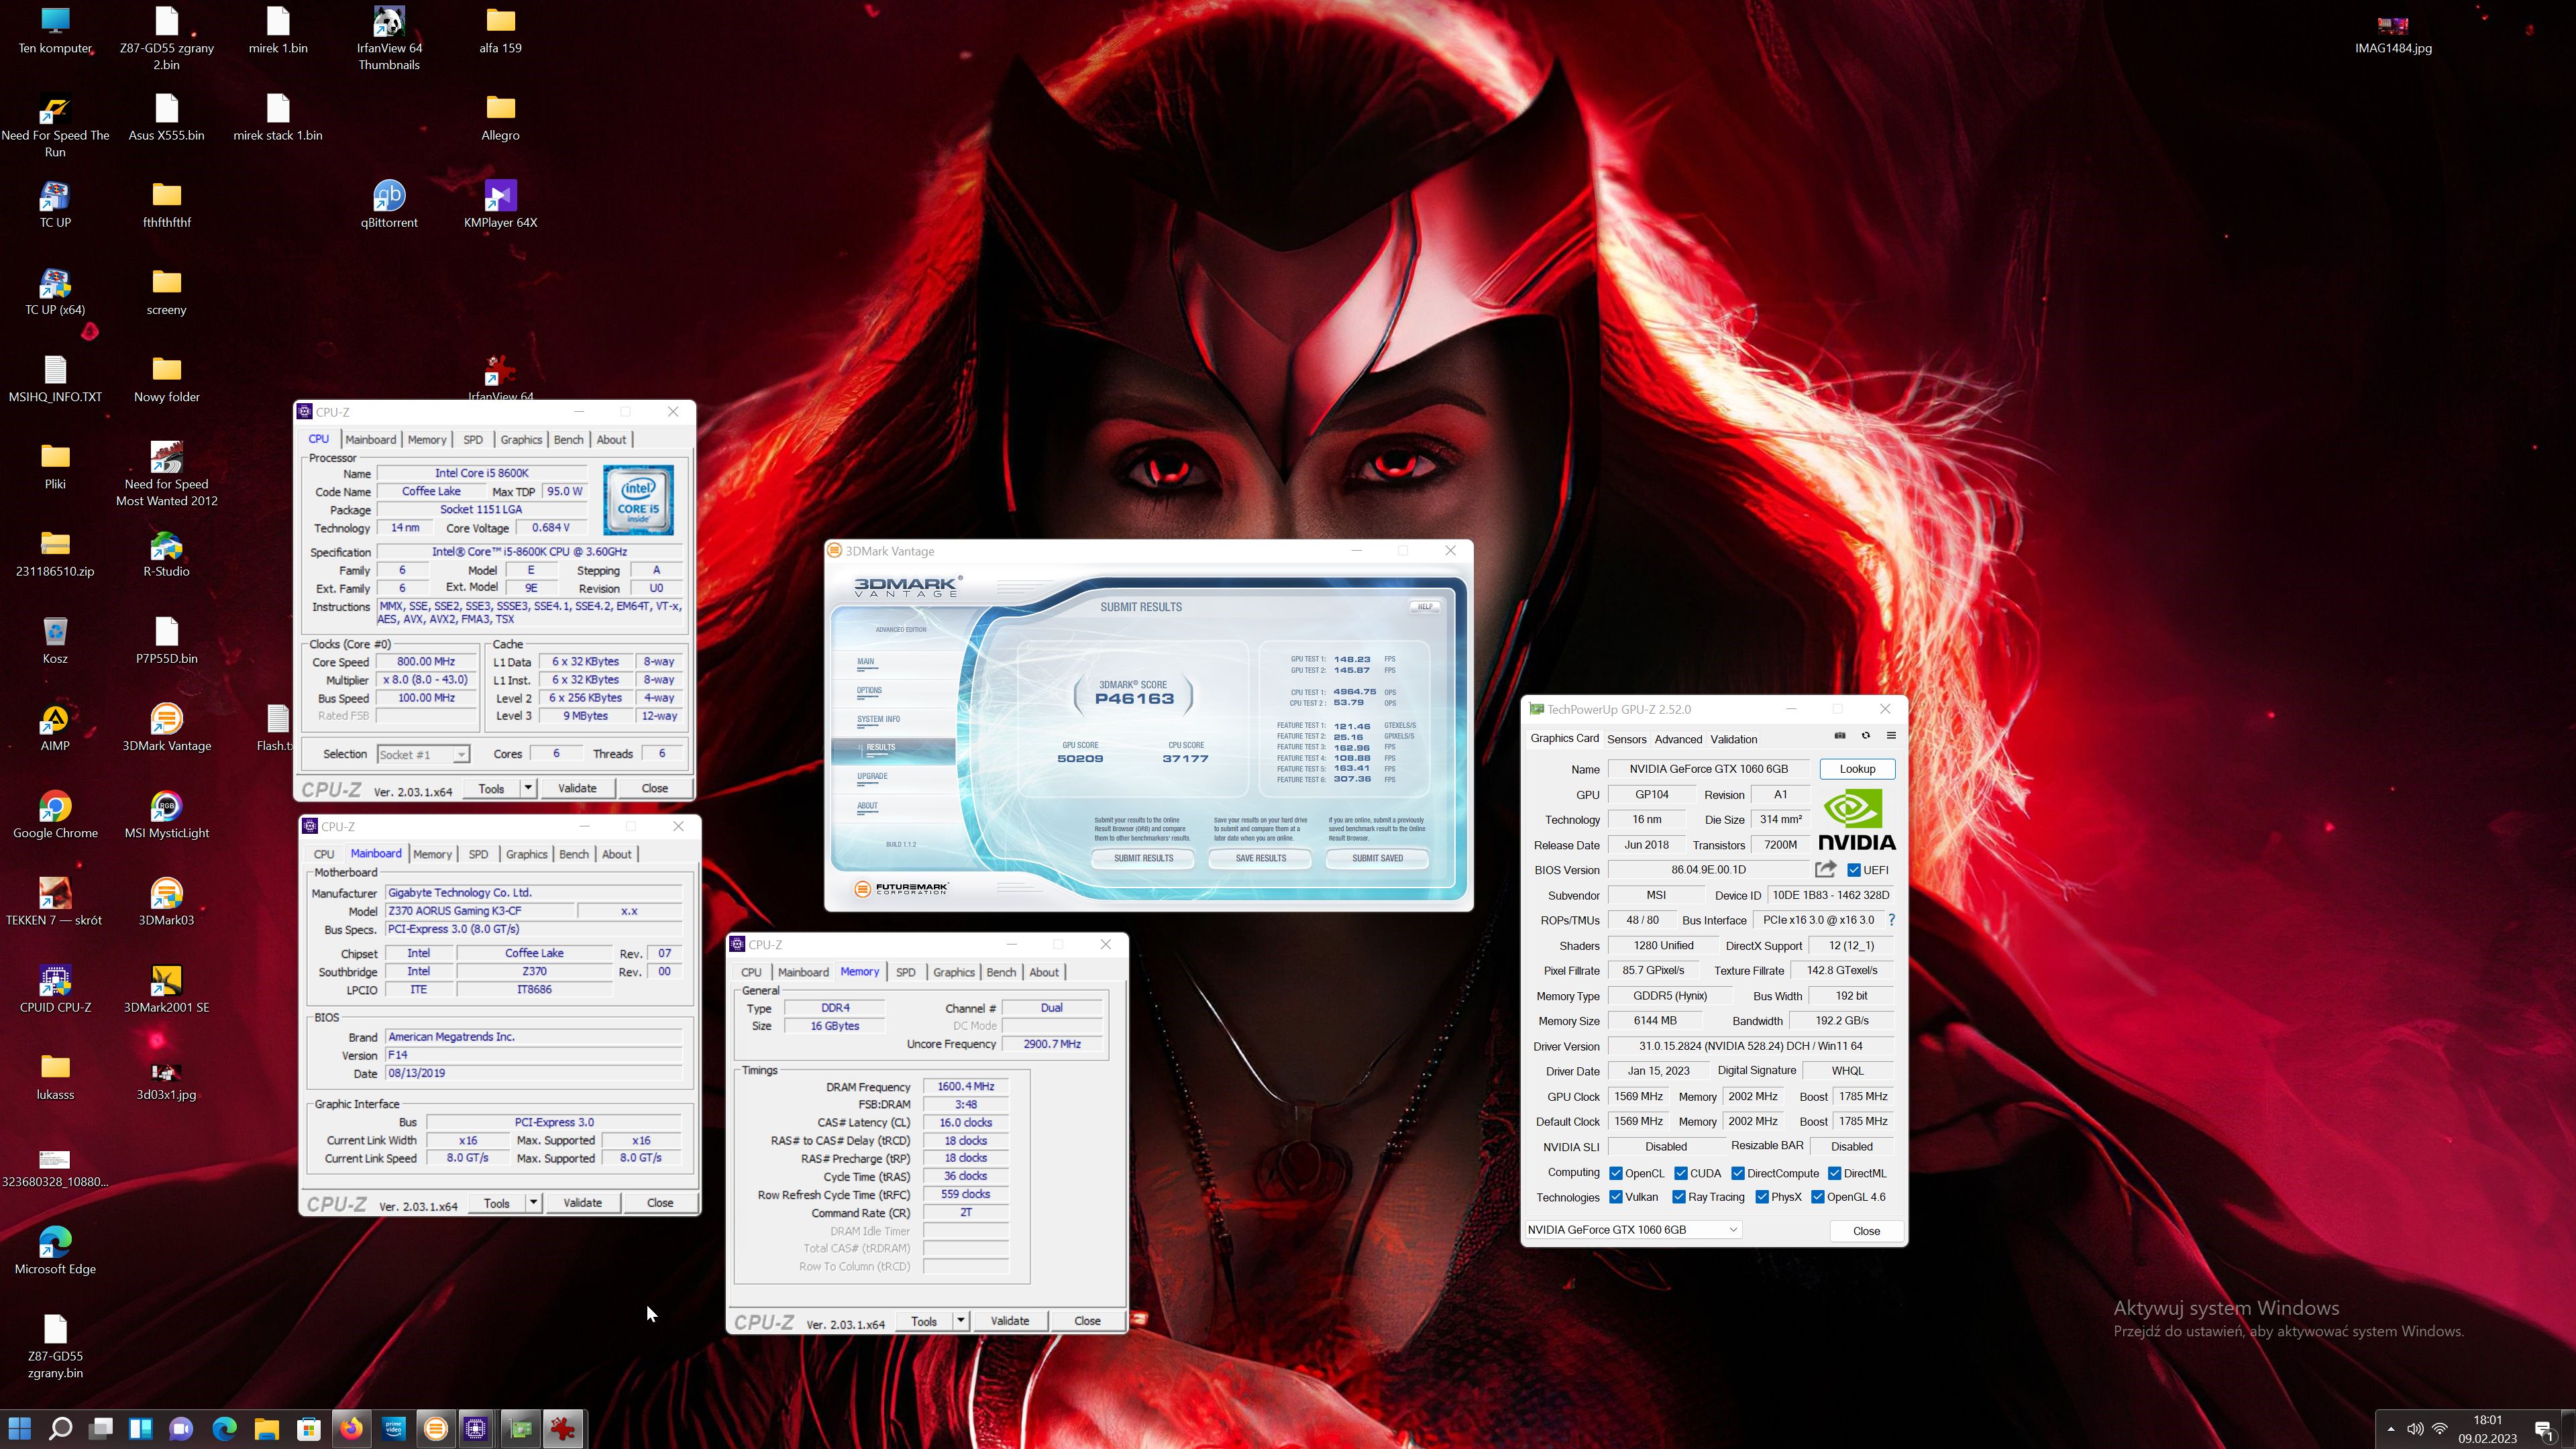Open Firefox from the taskbar
Viewport: 2576px width, 1449px height.
click(351, 1429)
